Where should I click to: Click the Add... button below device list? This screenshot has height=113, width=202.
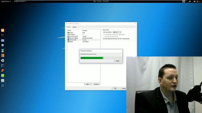88,84
